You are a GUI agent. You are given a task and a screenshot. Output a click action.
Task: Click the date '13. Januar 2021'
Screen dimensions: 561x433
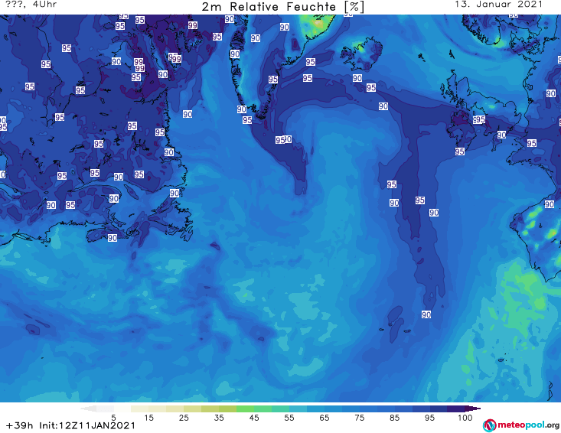498,5
